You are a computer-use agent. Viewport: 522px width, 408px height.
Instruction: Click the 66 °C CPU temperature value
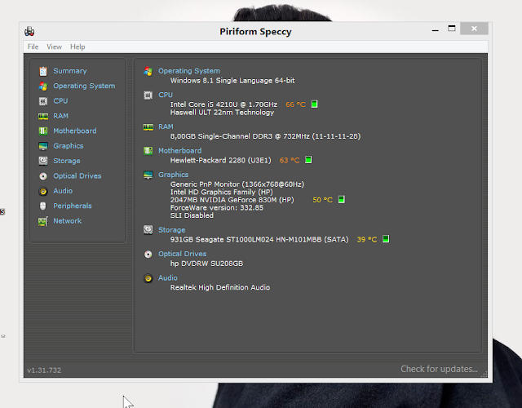tap(295, 104)
